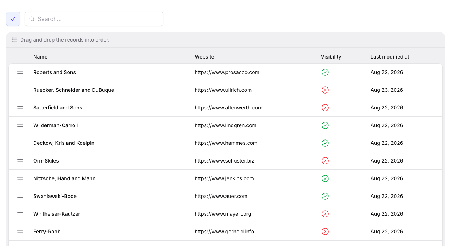Click the website https://www.gerhold.info

(x=224, y=232)
